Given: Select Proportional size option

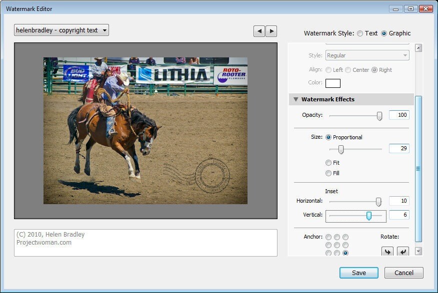Looking at the screenshot, I should pos(328,137).
